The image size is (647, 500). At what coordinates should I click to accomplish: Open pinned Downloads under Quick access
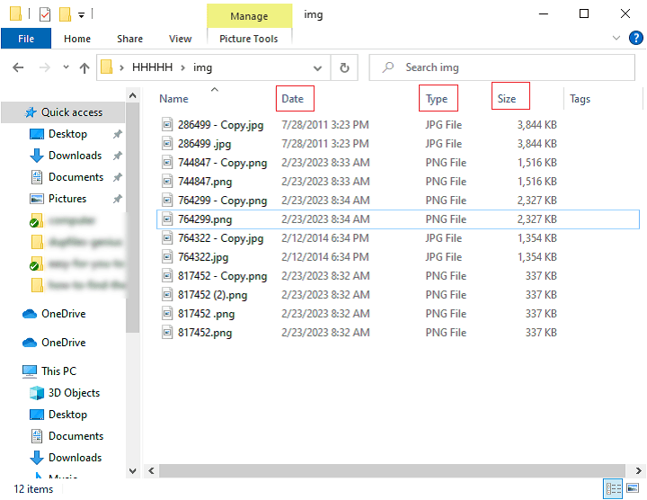(75, 156)
